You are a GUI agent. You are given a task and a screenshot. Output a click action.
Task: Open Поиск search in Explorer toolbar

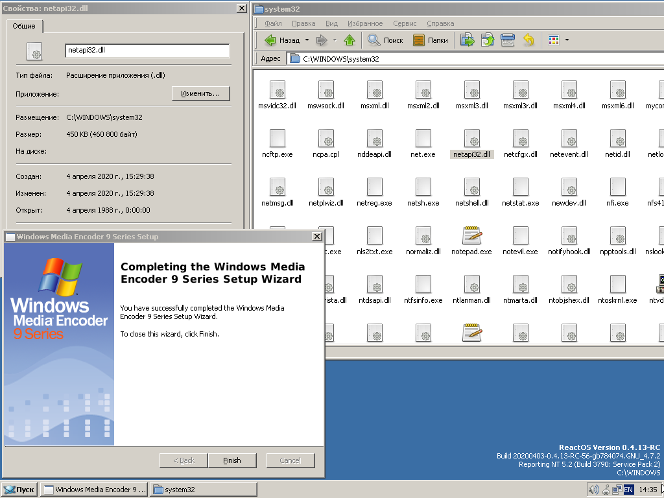(385, 40)
